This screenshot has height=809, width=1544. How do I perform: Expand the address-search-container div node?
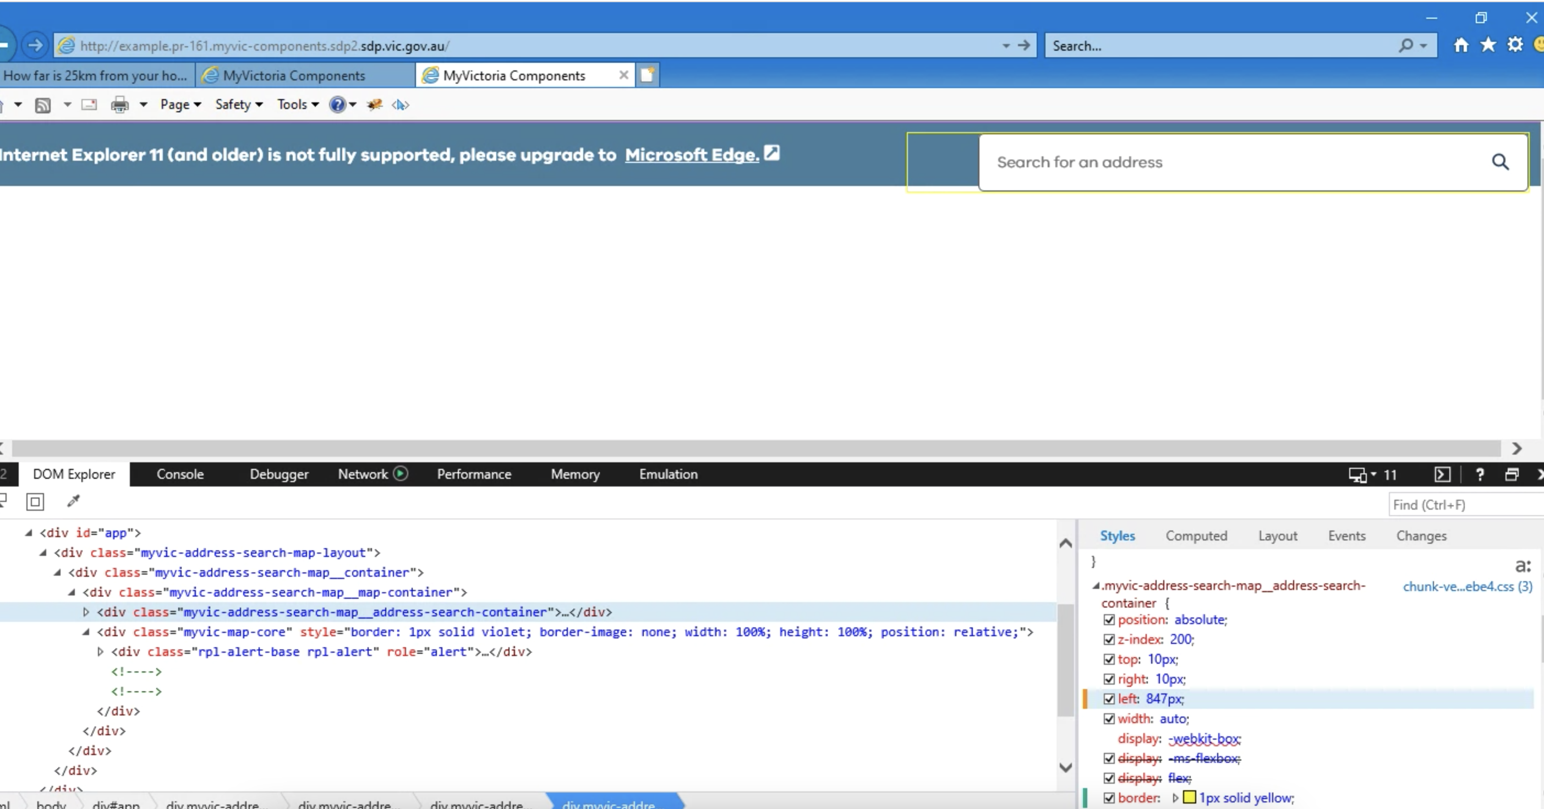tap(86, 612)
